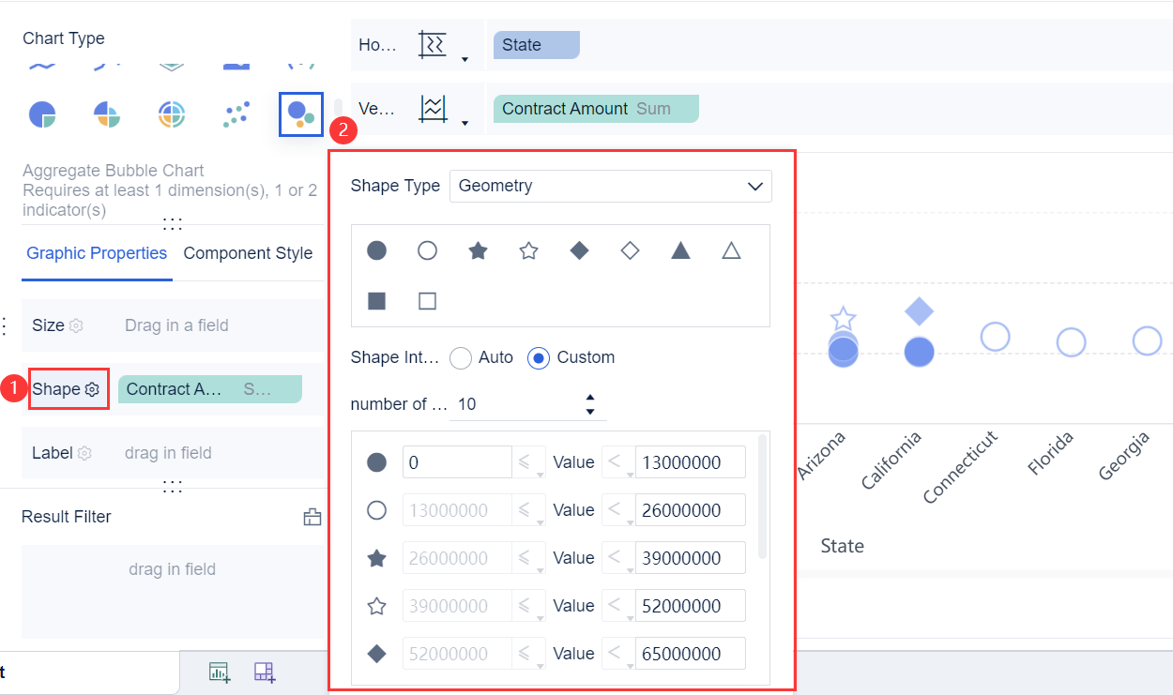The image size is (1173, 695).
Task: Open the Shape Type Geometry dropdown
Action: [x=610, y=186]
